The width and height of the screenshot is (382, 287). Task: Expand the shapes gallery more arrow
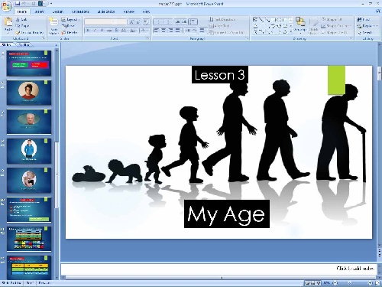[291, 32]
